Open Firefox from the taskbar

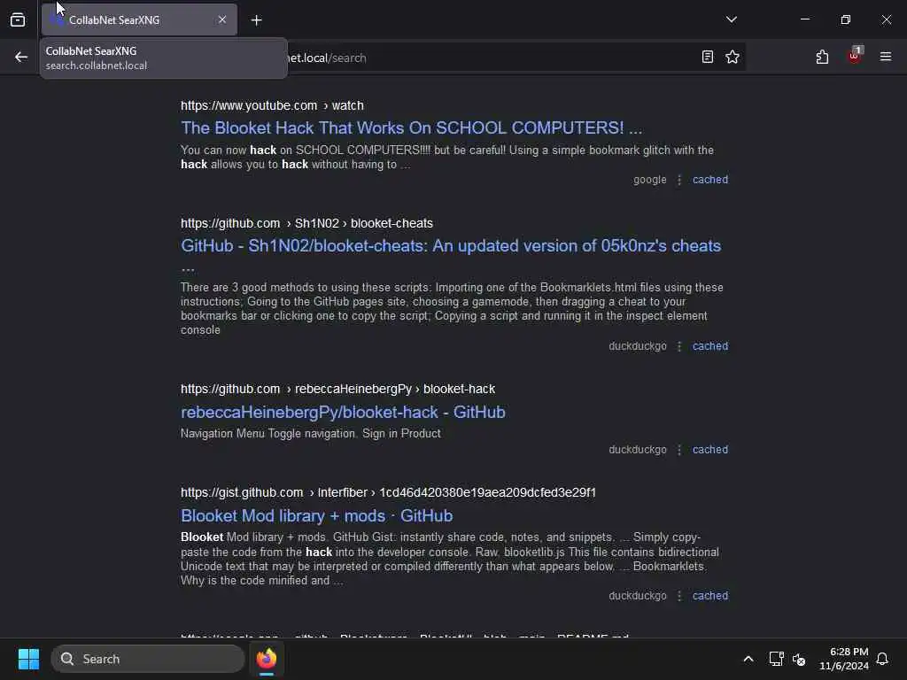click(266, 659)
